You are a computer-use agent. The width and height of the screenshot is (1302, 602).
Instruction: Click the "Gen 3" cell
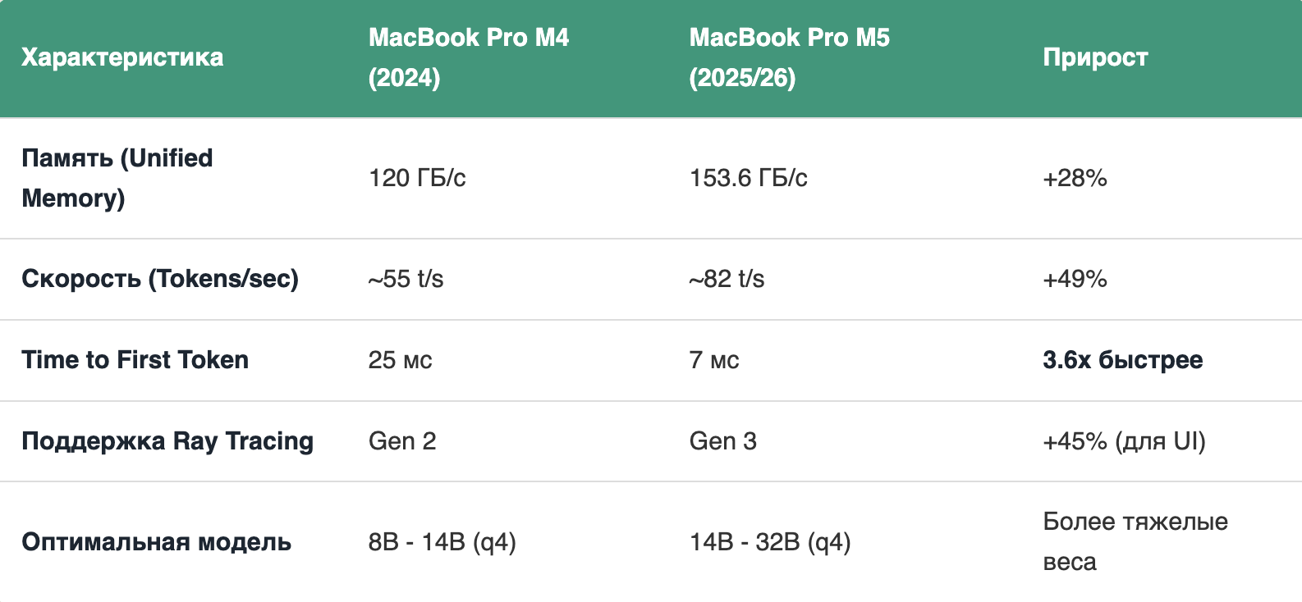click(722, 441)
